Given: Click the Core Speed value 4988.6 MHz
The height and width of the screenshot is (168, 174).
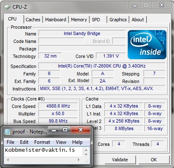Looking at the screenshot, I should click(x=58, y=106).
